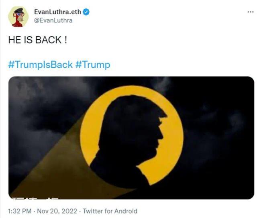261x218 pixels.
Task: Click the blue verified checkmark badge
Action: 86,12
